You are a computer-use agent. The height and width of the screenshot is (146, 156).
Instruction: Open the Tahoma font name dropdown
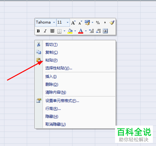coord(54,22)
